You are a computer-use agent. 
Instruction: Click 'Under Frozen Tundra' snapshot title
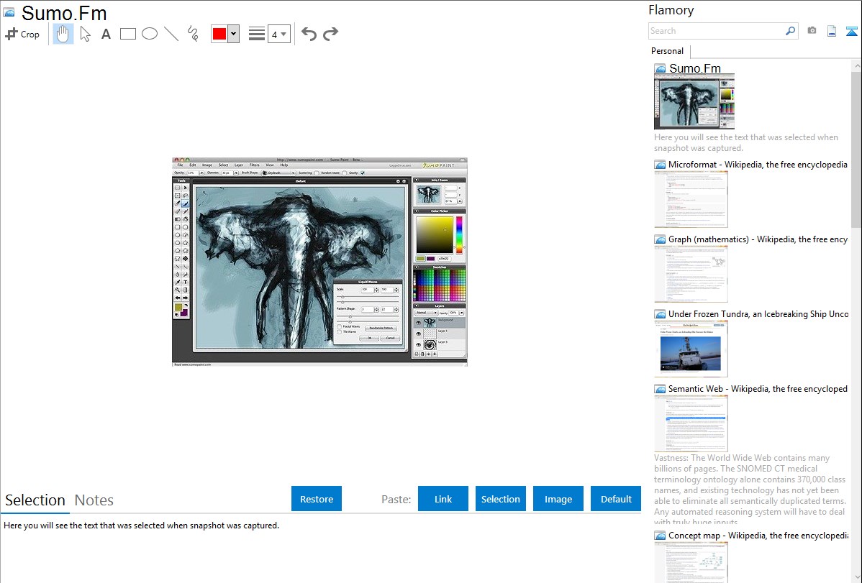(758, 313)
